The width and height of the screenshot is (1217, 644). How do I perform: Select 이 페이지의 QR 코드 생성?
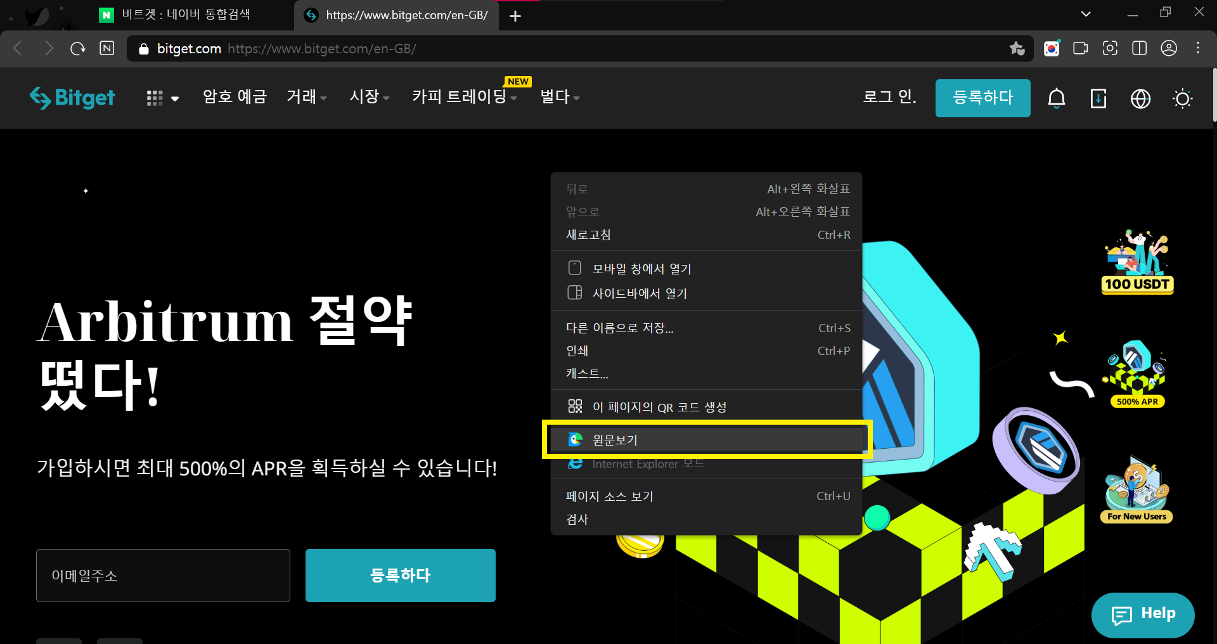click(707, 407)
